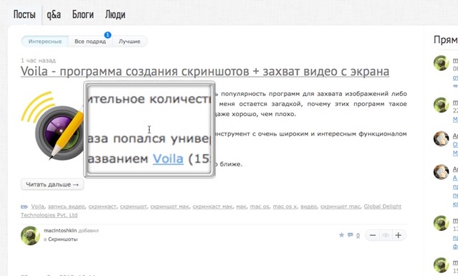Open the Voila post title link

click(205, 71)
